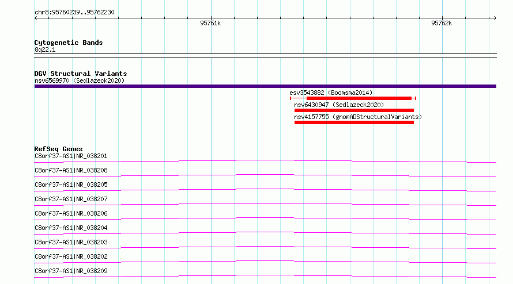Open the RefSeq Genes track title
The image size is (513, 284).
[58, 149]
